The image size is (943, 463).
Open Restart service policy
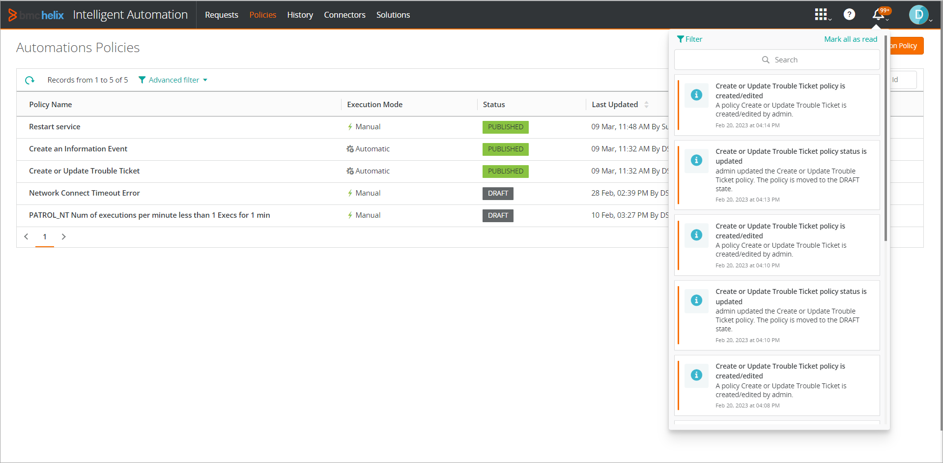[55, 127]
